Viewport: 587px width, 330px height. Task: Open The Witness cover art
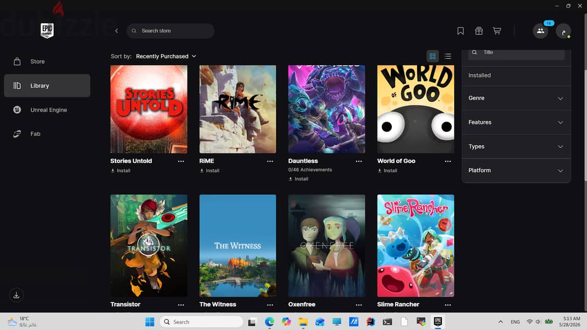(238, 246)
